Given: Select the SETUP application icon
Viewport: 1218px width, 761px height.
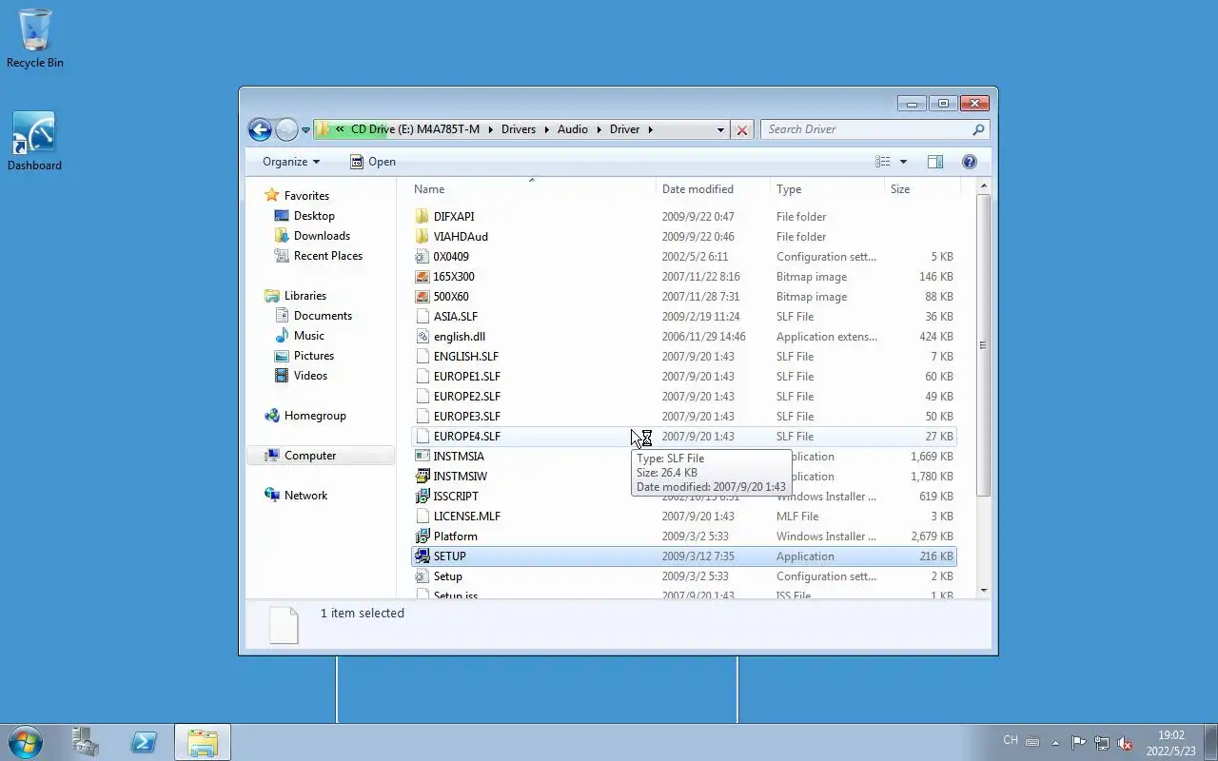Looking at the screenshot, I should [x=422, y=556].
